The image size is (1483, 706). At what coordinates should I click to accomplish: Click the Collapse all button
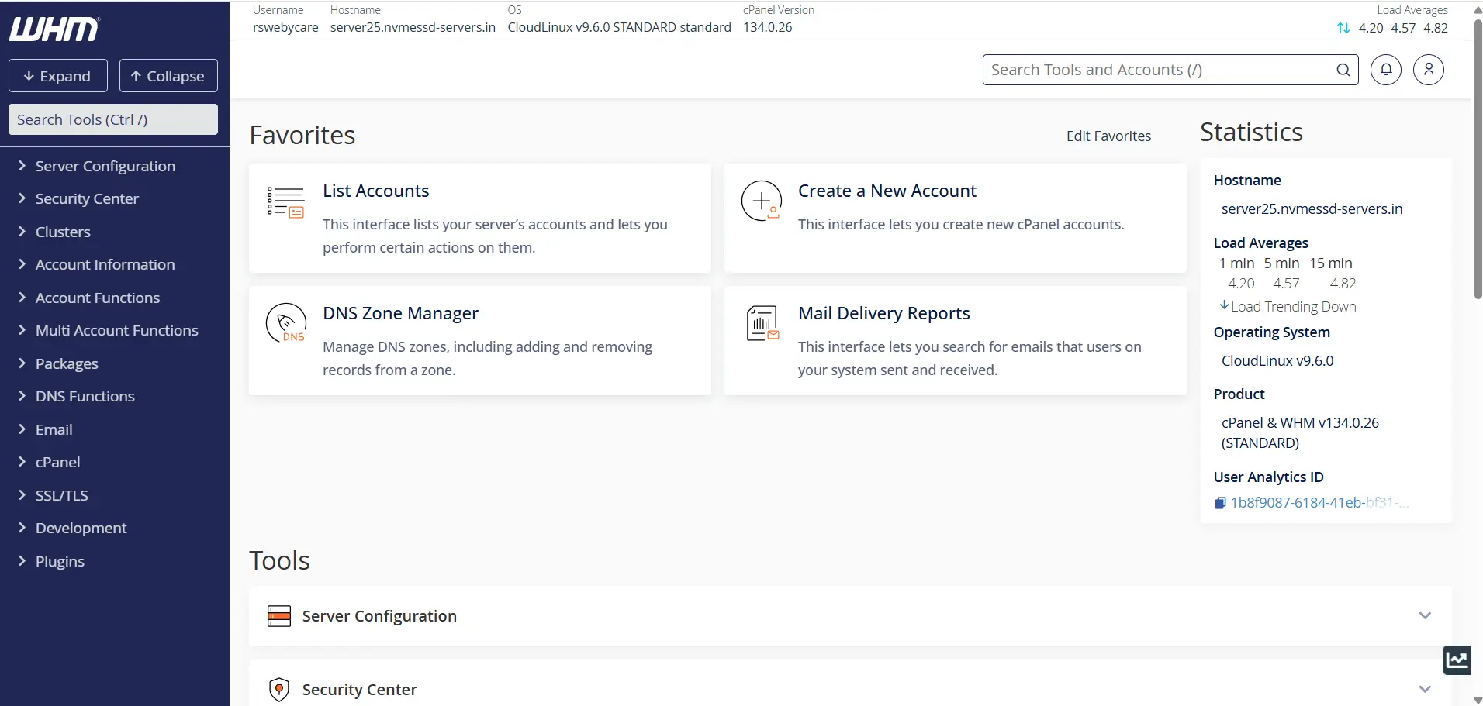(x=168, y=76)
